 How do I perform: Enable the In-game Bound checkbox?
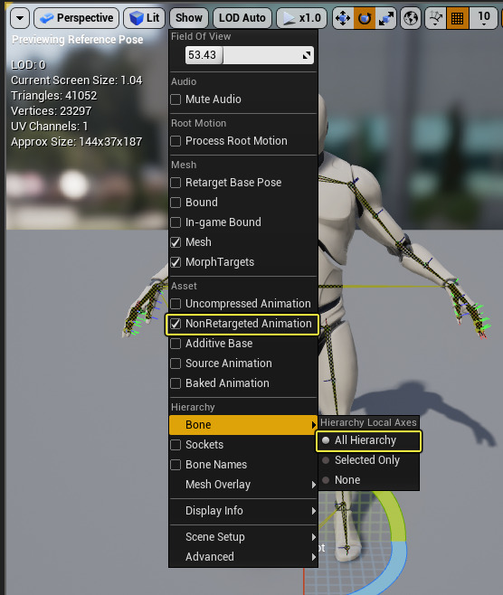[176, 222]
